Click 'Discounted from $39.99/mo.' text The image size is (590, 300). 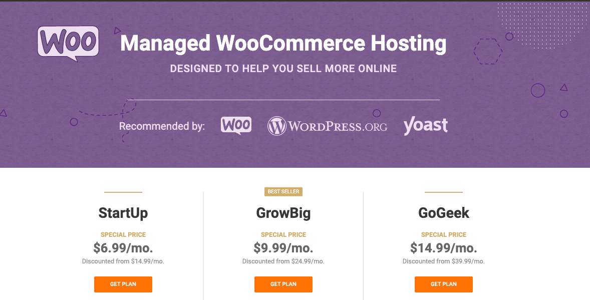tap(444, 261)
